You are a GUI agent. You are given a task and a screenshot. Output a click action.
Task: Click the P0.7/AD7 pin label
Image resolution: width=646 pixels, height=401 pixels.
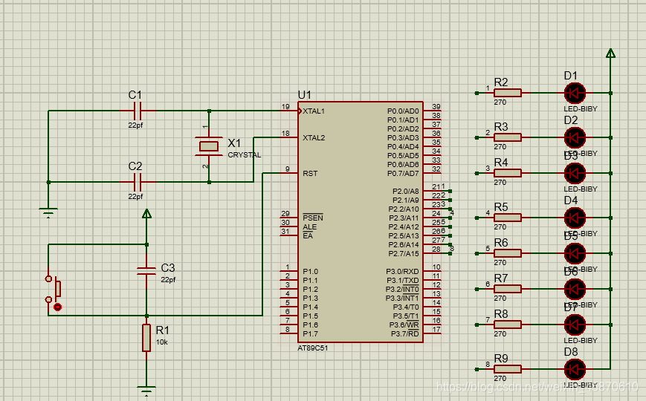pos(403,173)
